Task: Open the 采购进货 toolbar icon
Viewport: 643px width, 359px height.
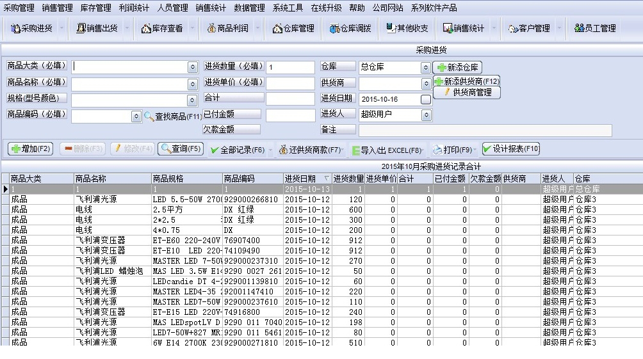Action: coord(32,28)
